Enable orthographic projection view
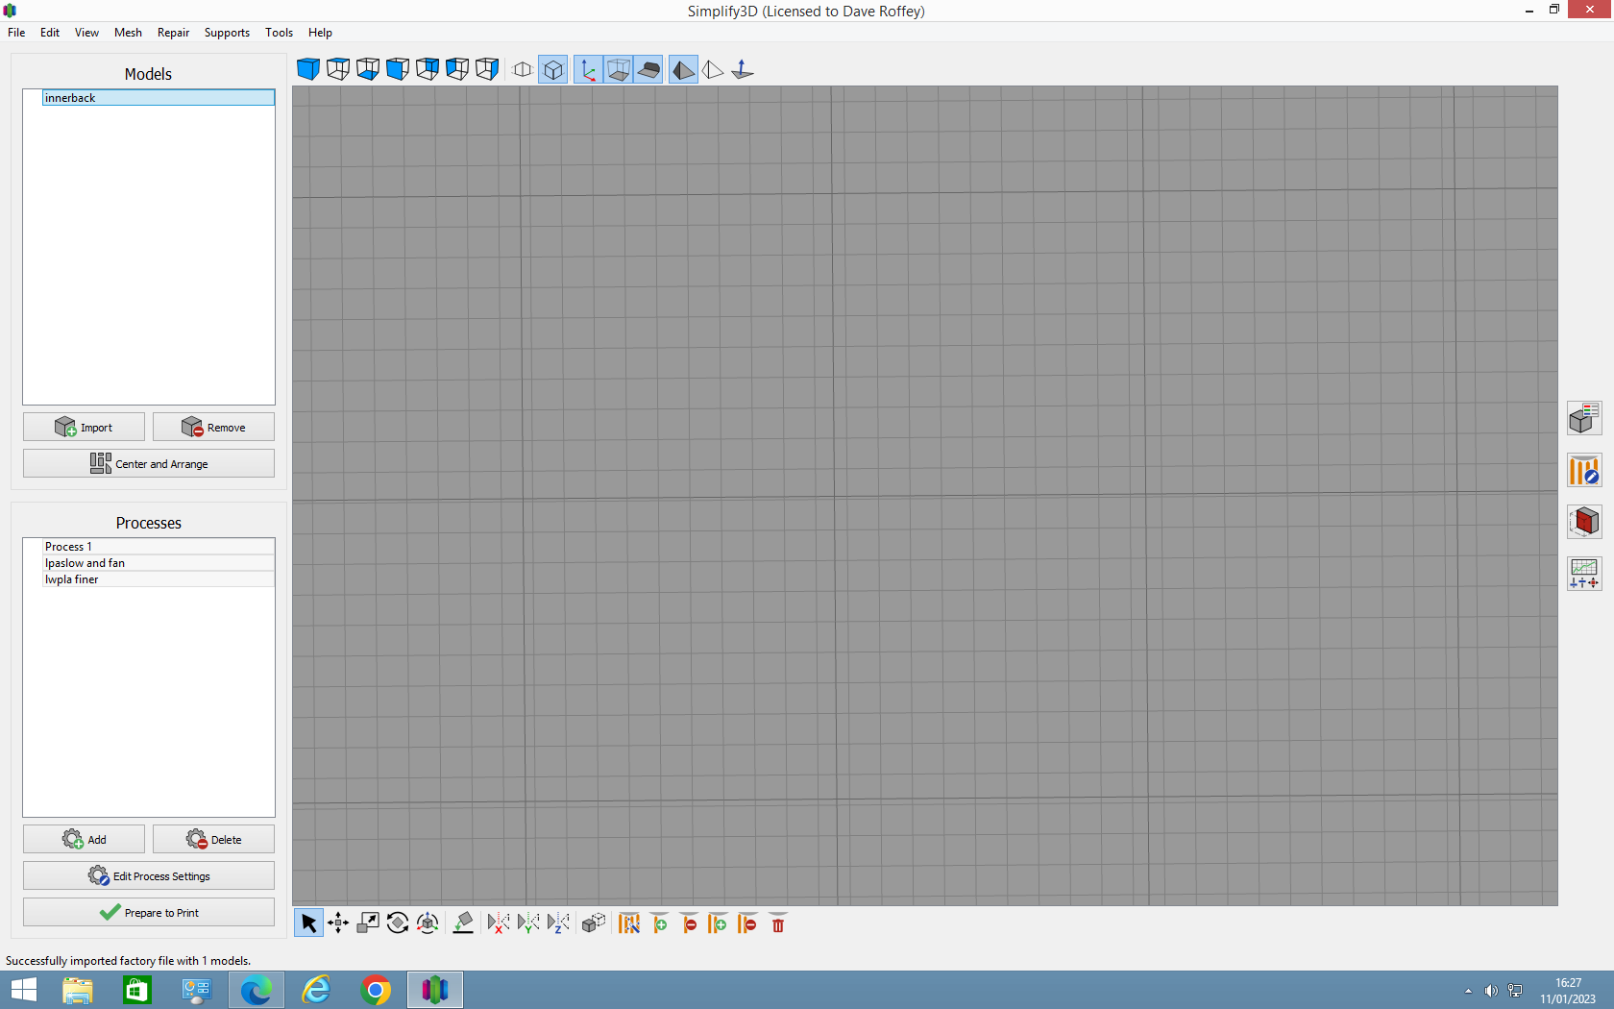The width and height of the screenshot is (1614, 1009). click(553, 69)
